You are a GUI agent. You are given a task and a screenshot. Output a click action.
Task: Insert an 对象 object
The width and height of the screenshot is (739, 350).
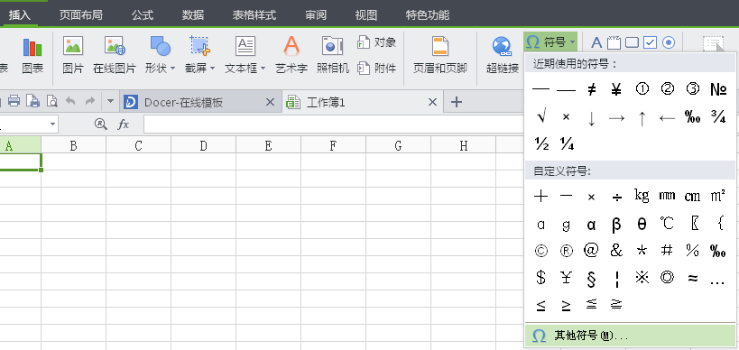[376, 42]
